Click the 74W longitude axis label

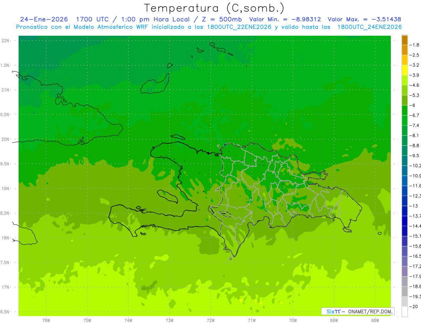click(x=128, y=320)
